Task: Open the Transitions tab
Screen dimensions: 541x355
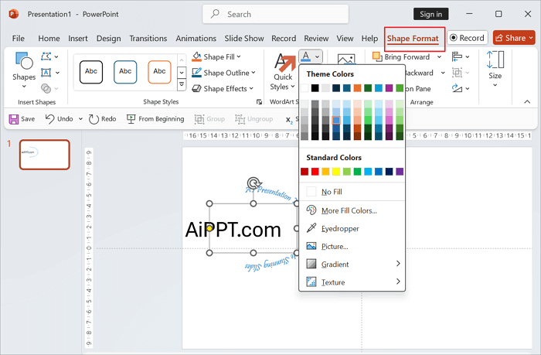Action: (148, 39)
